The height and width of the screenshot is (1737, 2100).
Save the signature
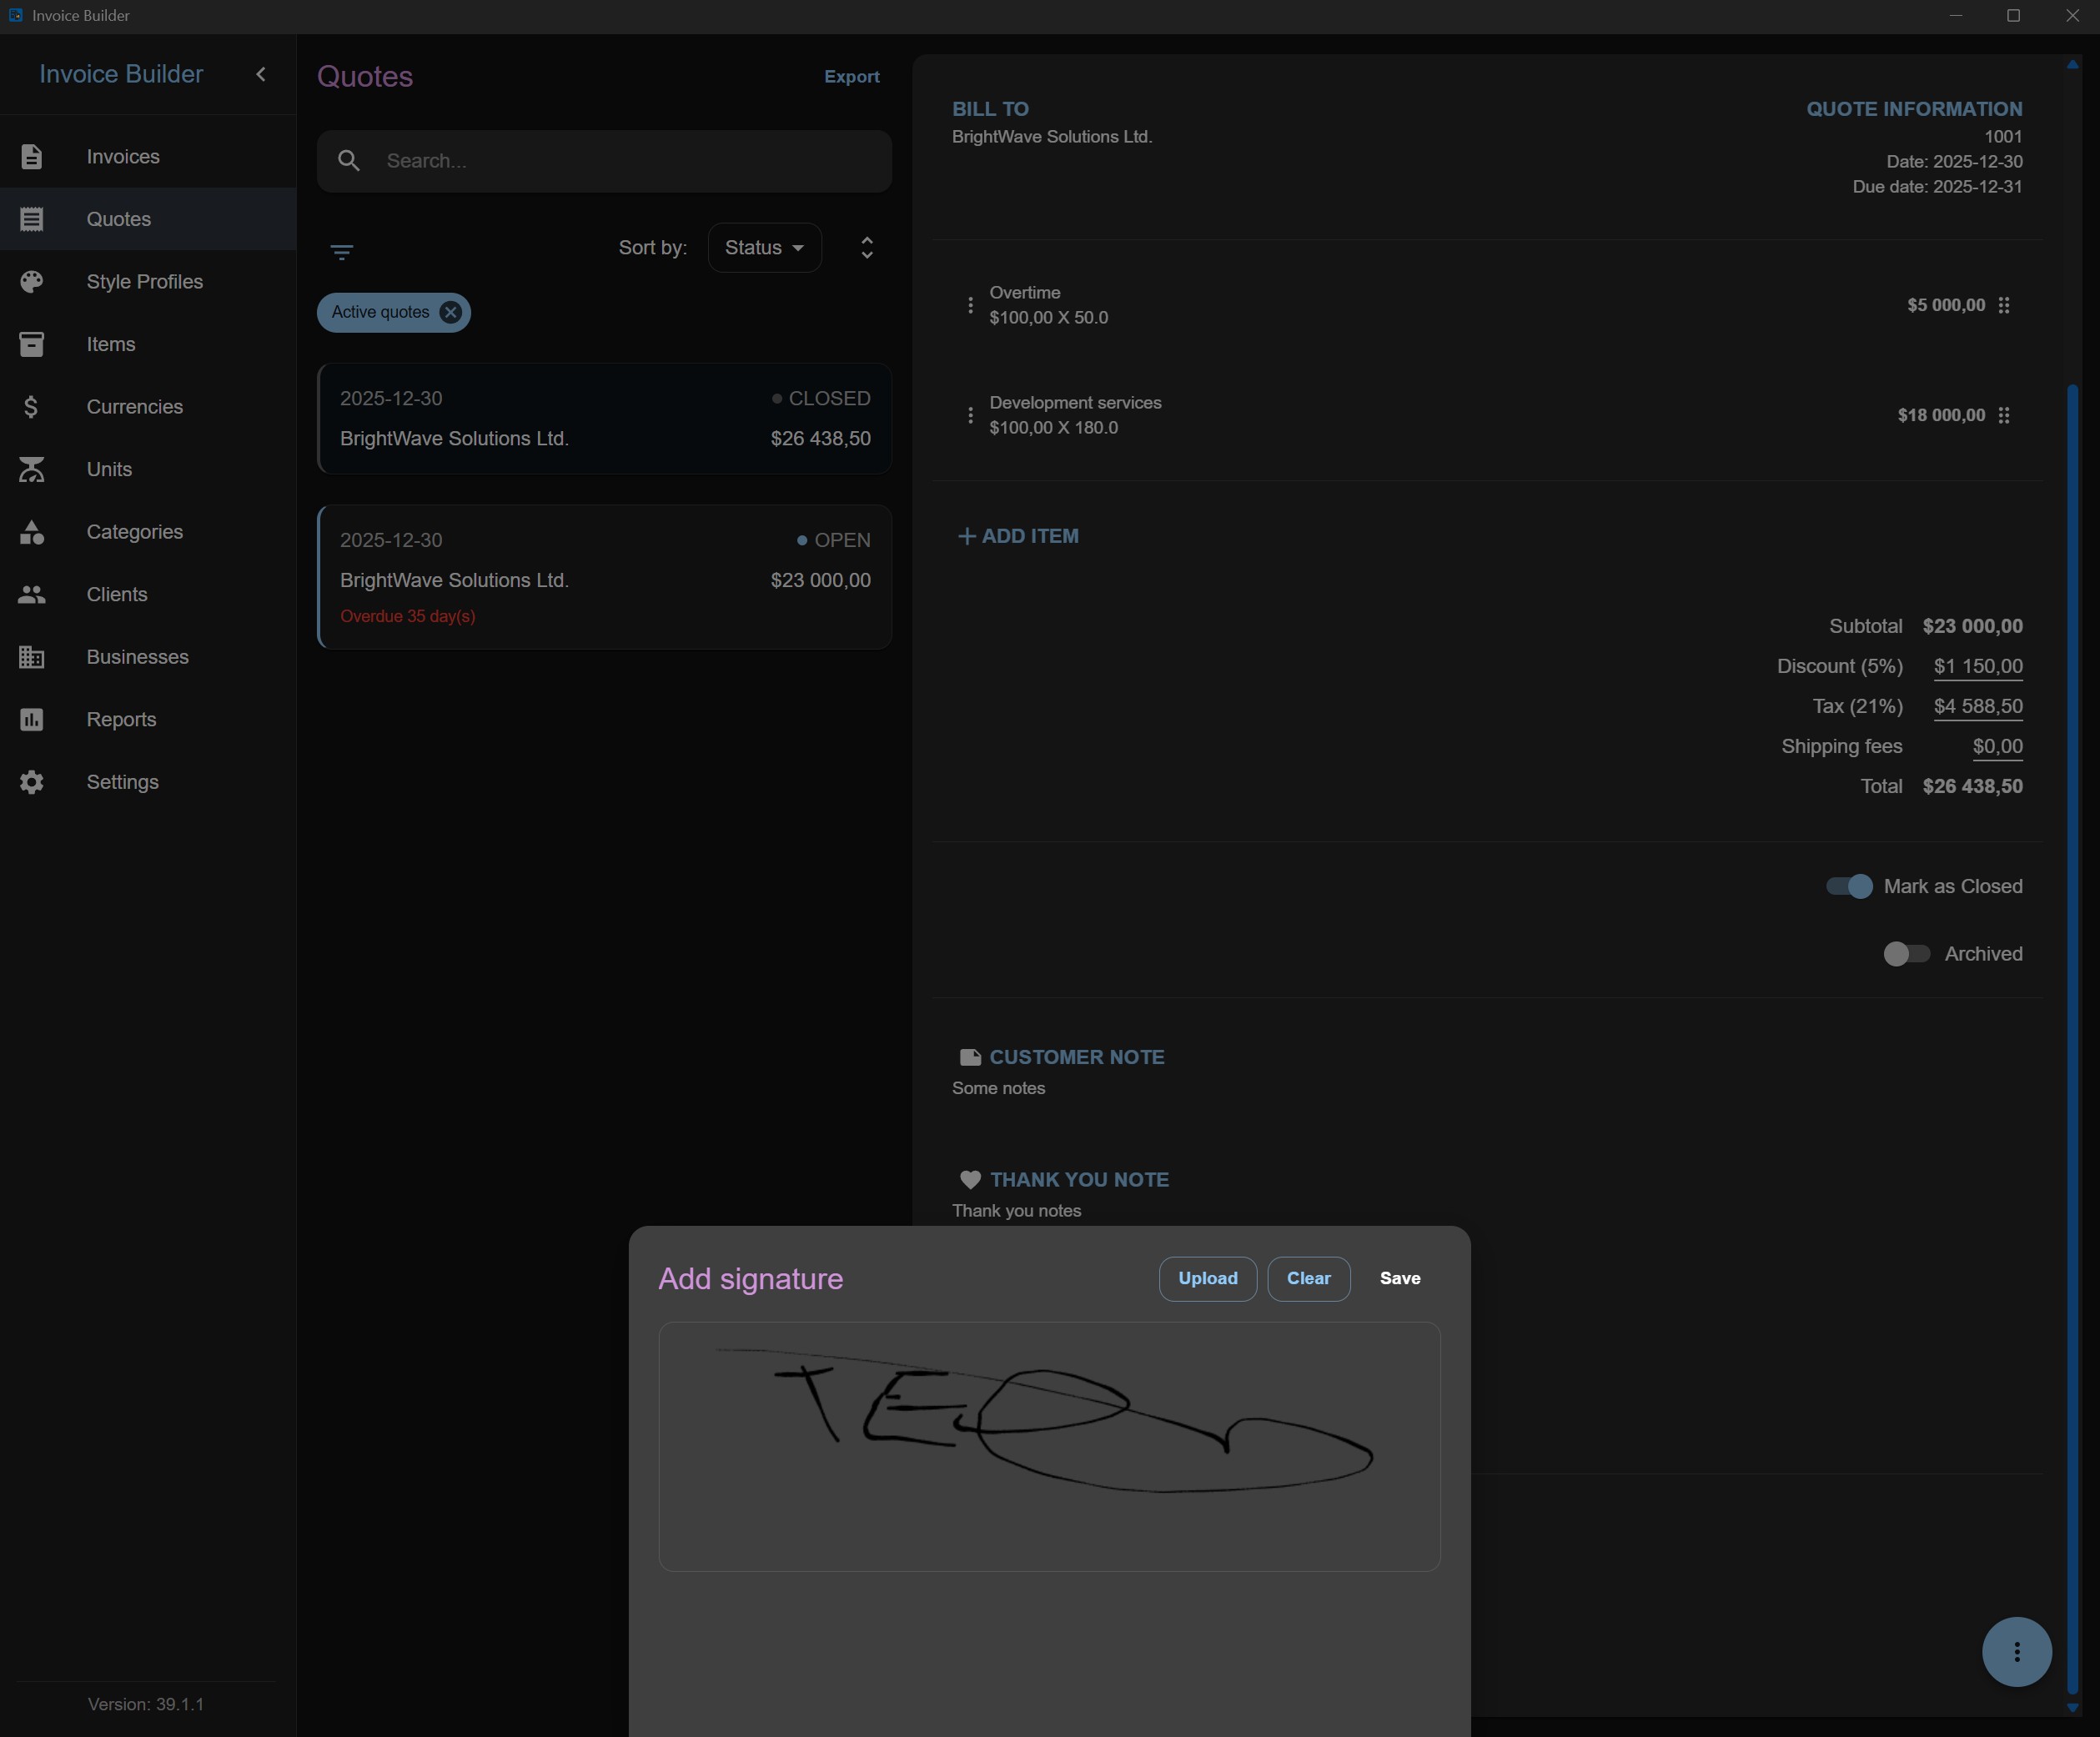click(1400, 1278)
